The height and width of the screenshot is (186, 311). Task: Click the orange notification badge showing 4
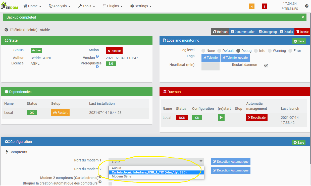252,7
